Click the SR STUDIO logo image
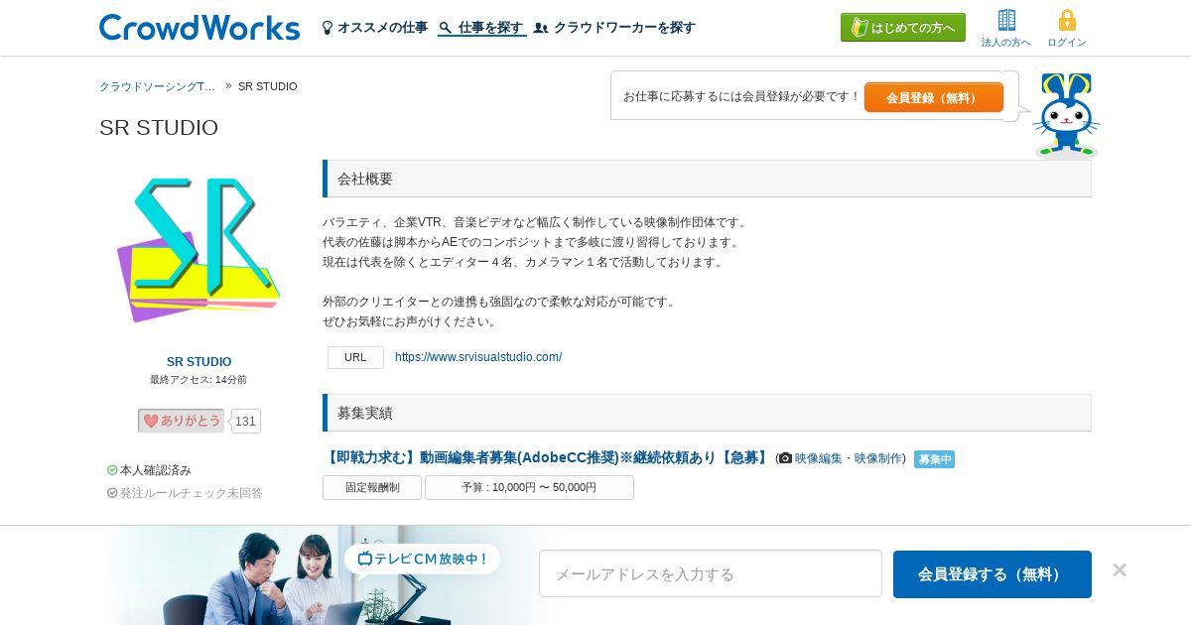The width and height of the screenshot is (1191, 625). [198, 249]
